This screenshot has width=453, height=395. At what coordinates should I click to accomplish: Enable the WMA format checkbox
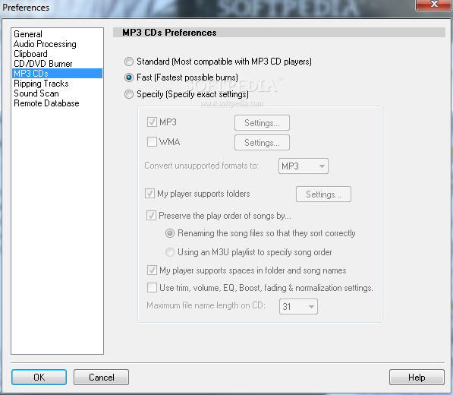(x=152, y=142)
